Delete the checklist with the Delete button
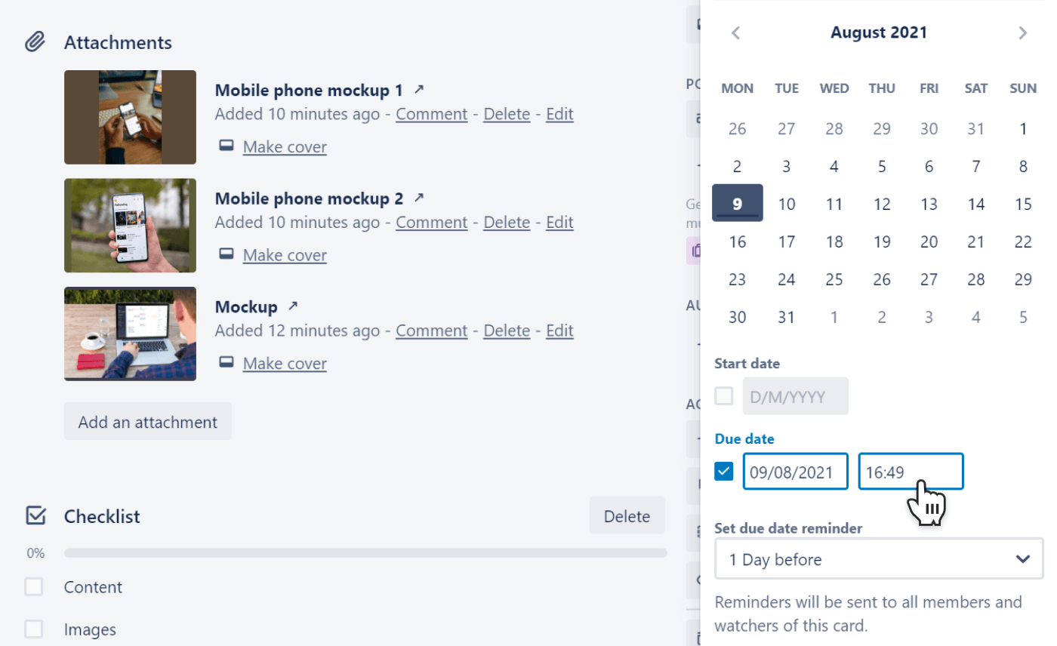 point(627,515)
